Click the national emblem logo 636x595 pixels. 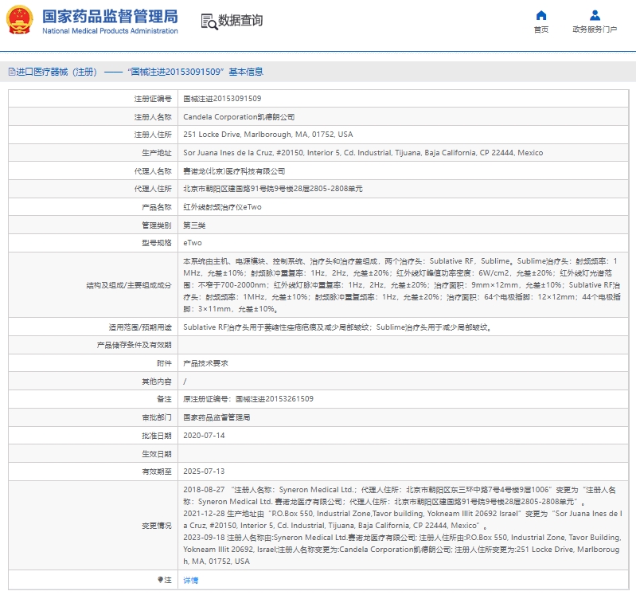(x=19, y=20)
